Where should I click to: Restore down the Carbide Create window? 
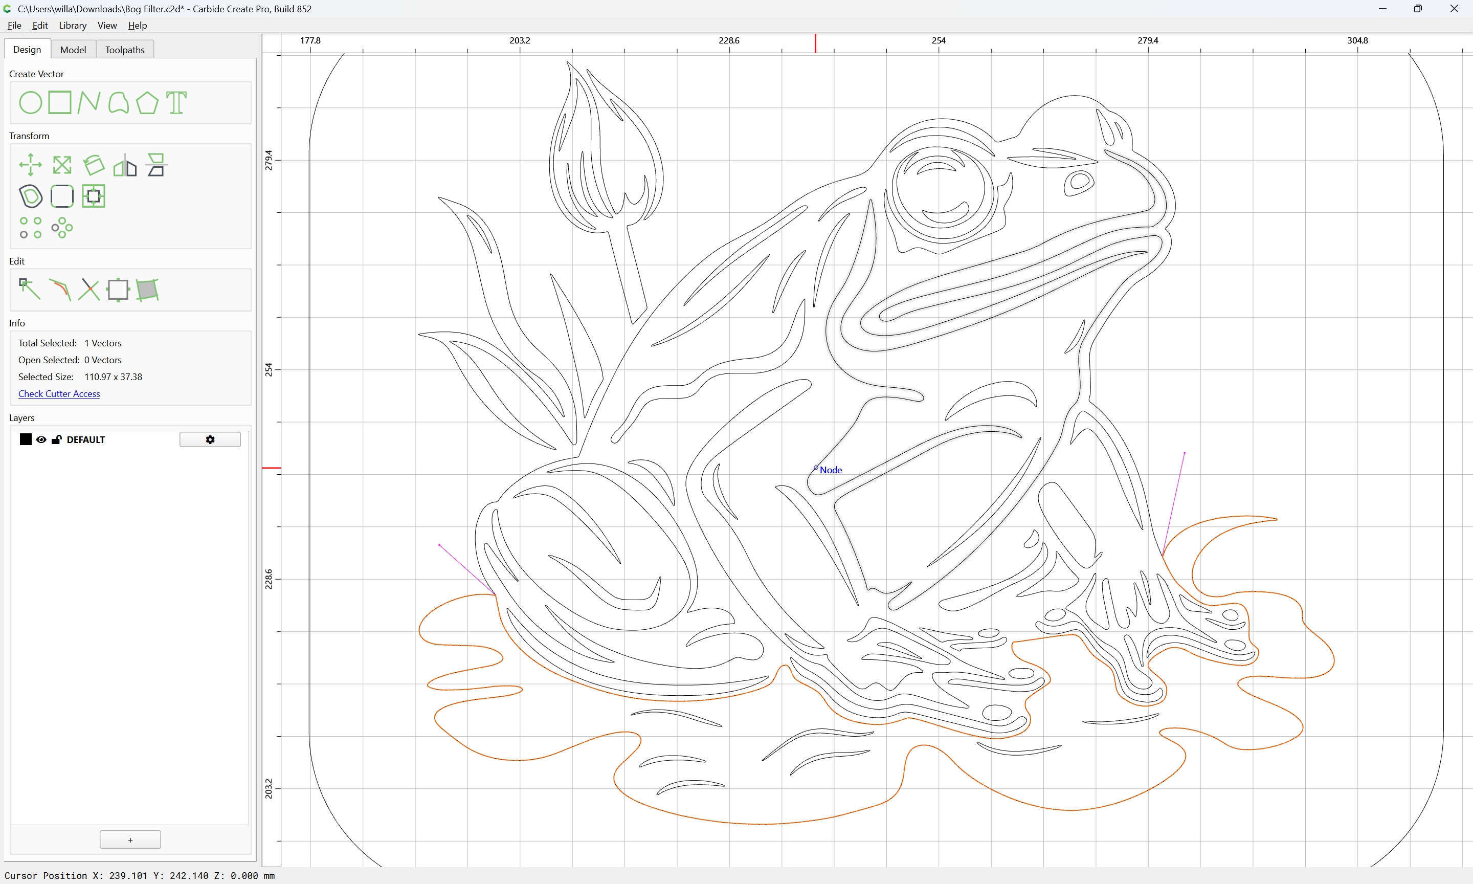coord(1418,9)
